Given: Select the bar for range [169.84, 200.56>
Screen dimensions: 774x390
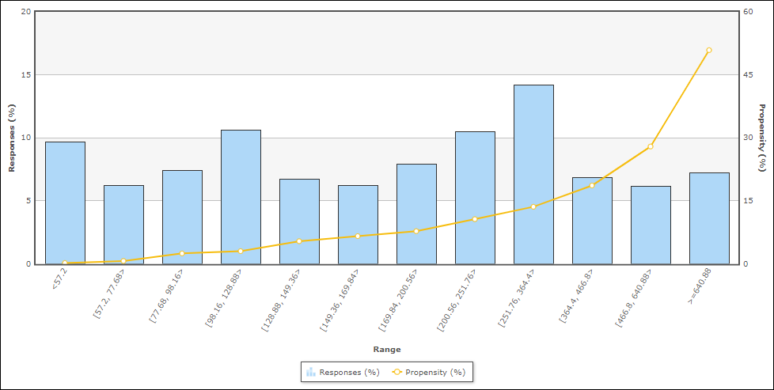Looking at the screenshot, I should pos(416,214).
